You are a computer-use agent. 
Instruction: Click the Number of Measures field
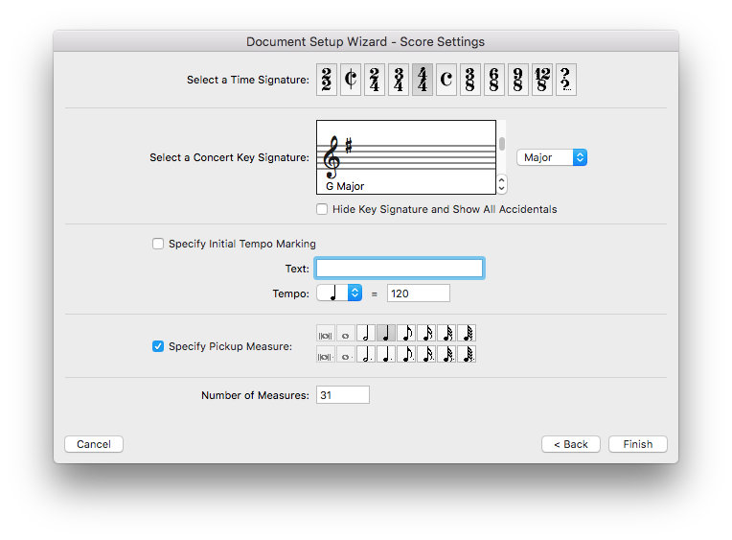pos(343,395)
